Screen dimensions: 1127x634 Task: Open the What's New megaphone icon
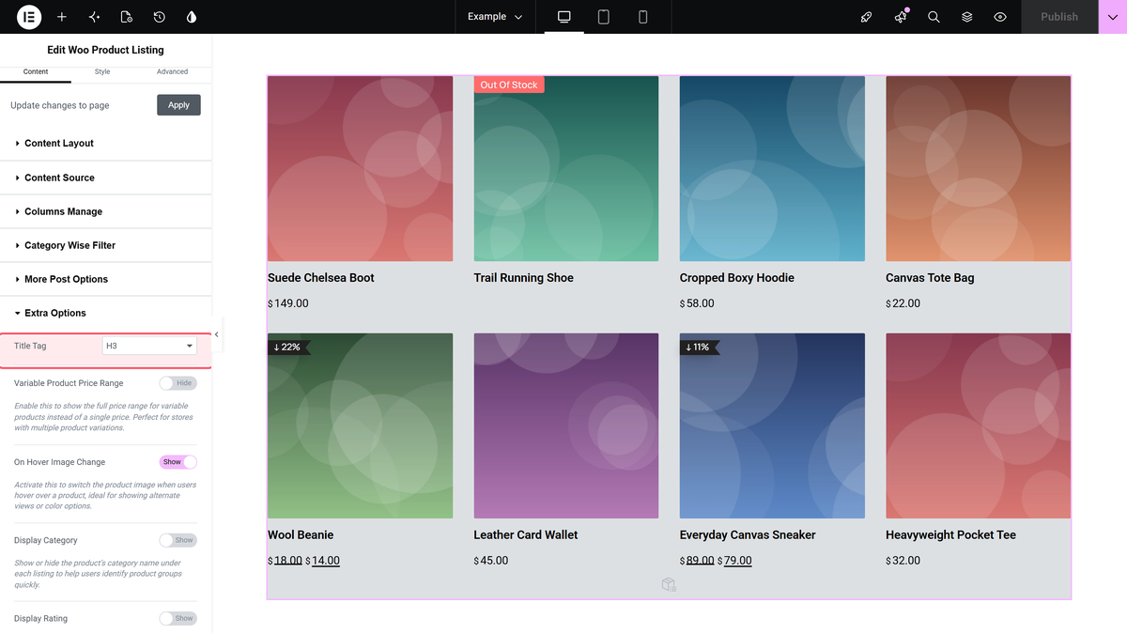[901, 17]
